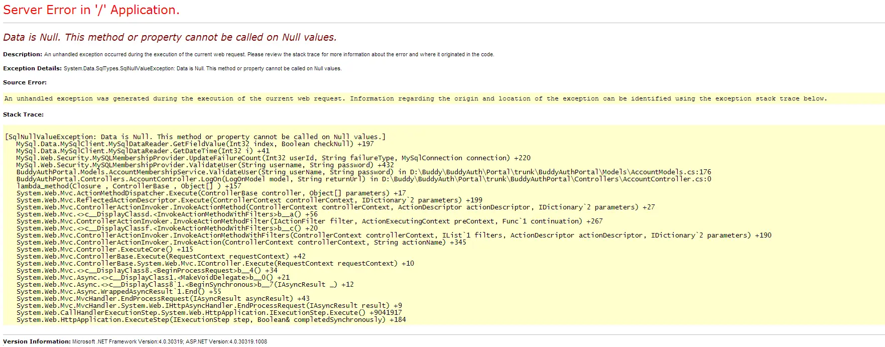This screenshot has width=885, height=347.
Task: Click the 'System.Data.SqlTypes.SqlNullValueException' exception details text
Action: 118,68
